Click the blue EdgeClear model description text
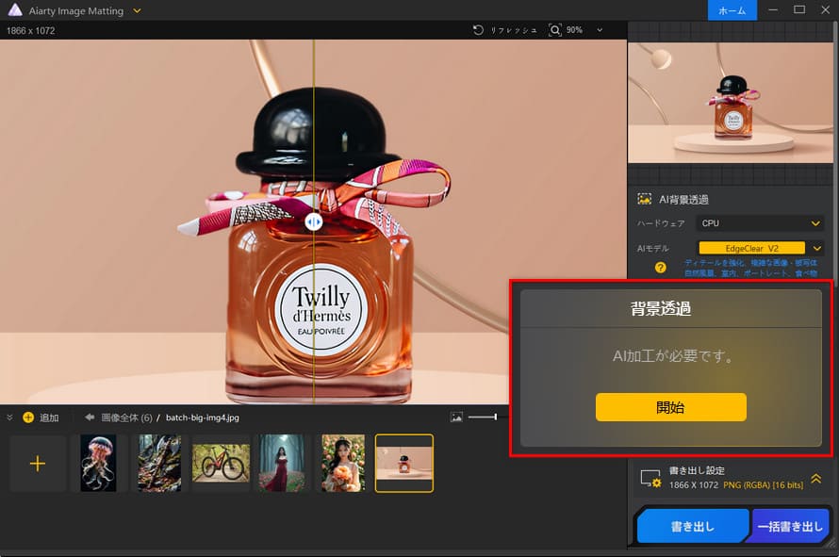 point(750,268)
